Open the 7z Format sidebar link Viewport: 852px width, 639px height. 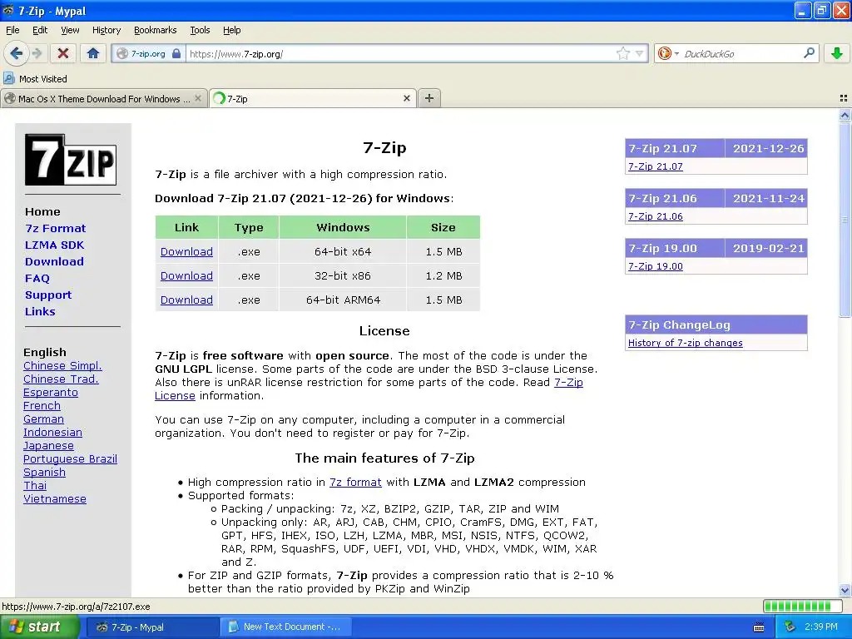point(56,228)
